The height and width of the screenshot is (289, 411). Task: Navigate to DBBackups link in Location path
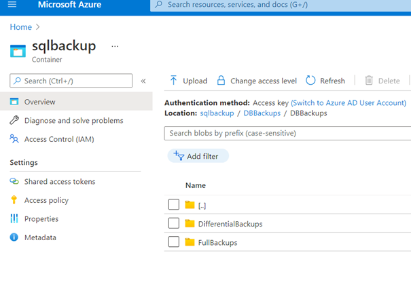point(262,113)
